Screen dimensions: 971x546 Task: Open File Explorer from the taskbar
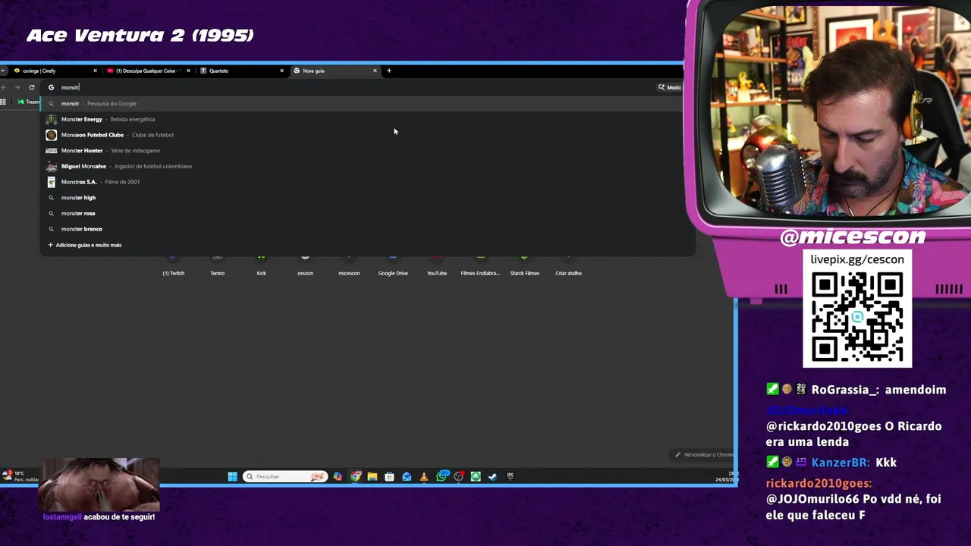(372, 476)
